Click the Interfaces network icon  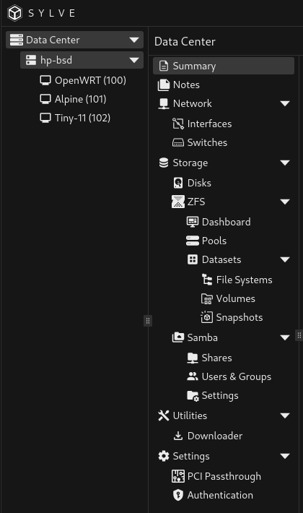click(x=178, y=124)
